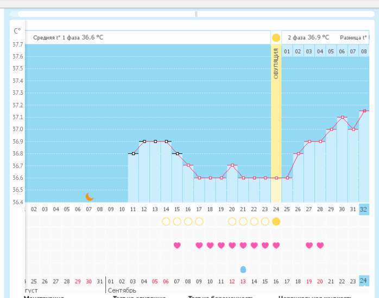Screen dimensions: 379x298
Task: Select the highlighted cycle day 32 cell
Action: pyautogui.click(x=364, y=209)
